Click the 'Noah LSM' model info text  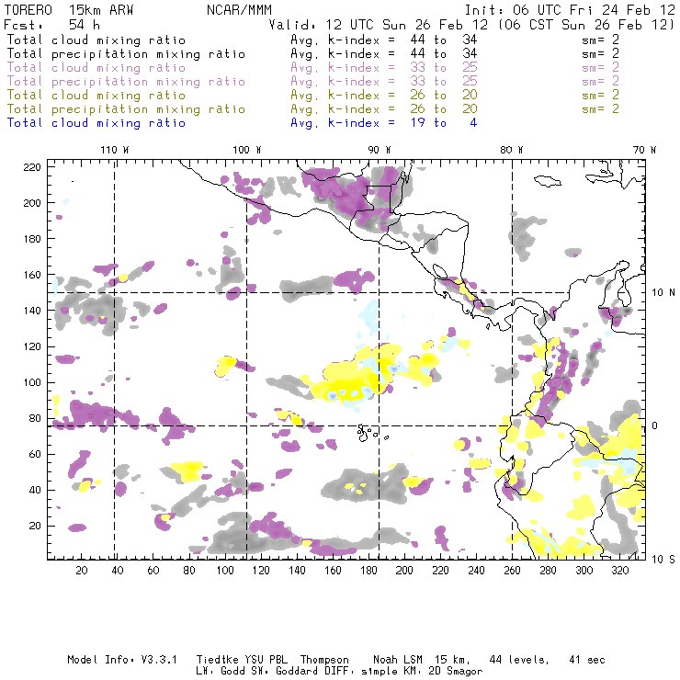click(398, 660)
